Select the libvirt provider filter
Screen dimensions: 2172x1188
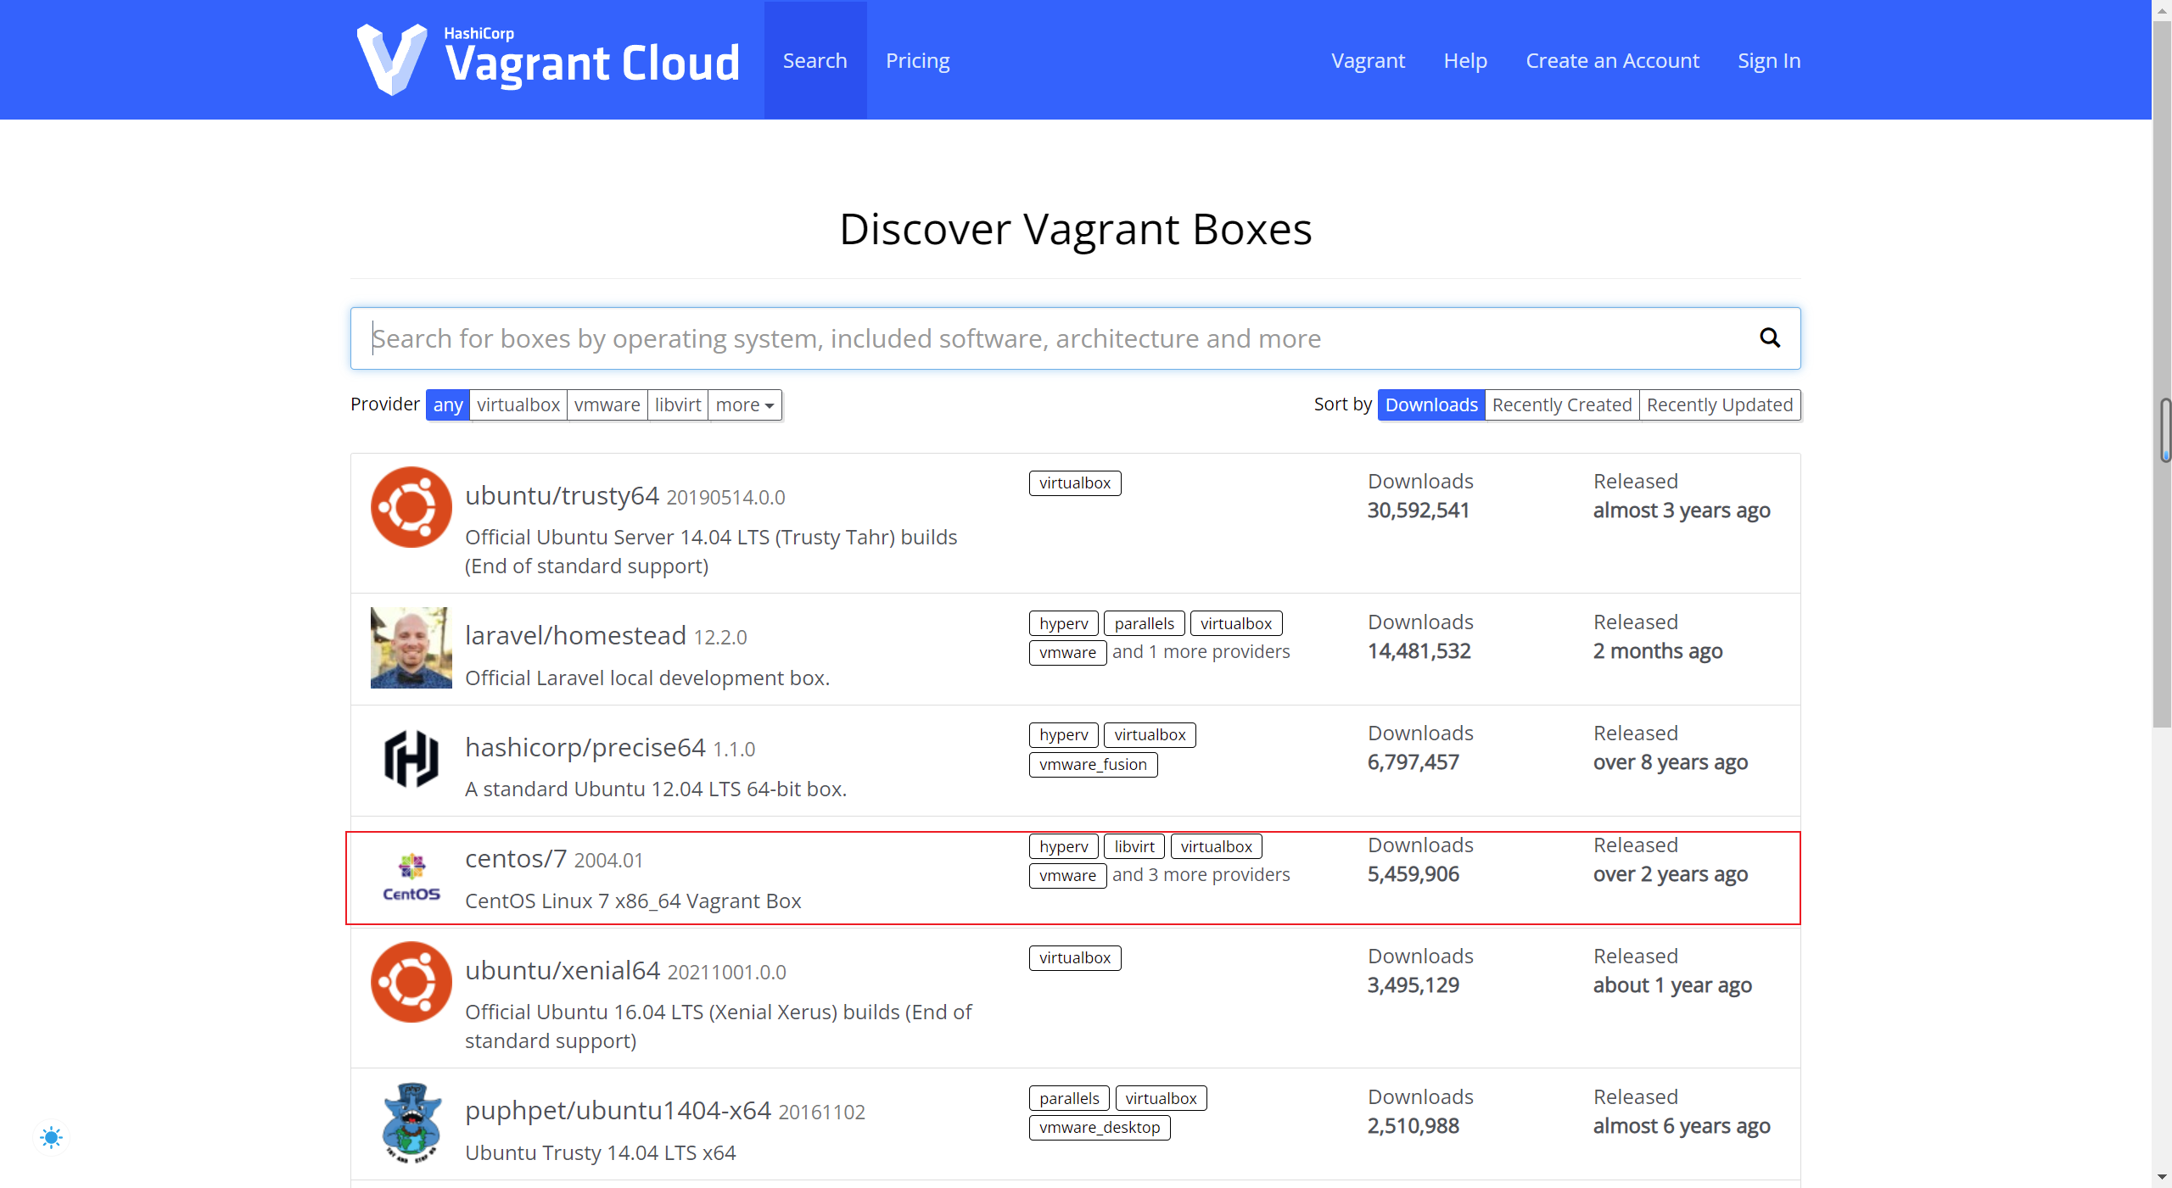pos(676,405)
